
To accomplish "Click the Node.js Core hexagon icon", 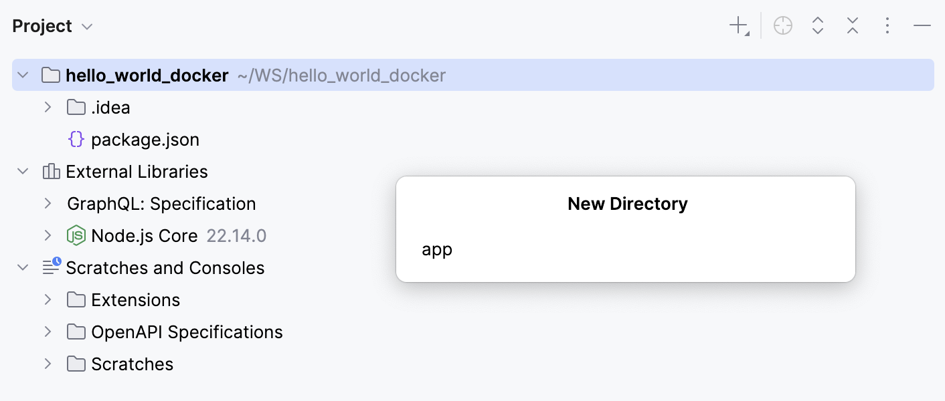I will pos(76,235).
